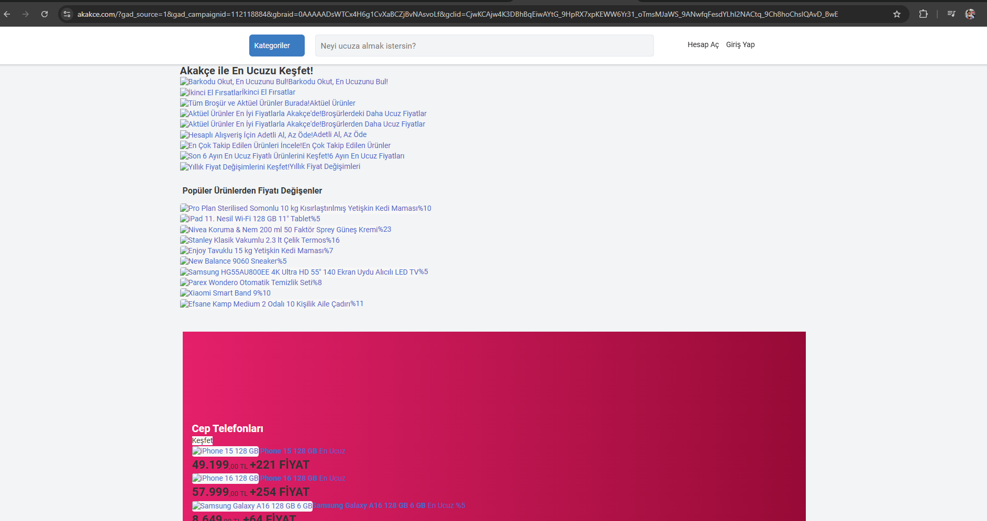Open Parex Wondero Temizlik Seti product

pyautogui.click(x=251, y=282)
